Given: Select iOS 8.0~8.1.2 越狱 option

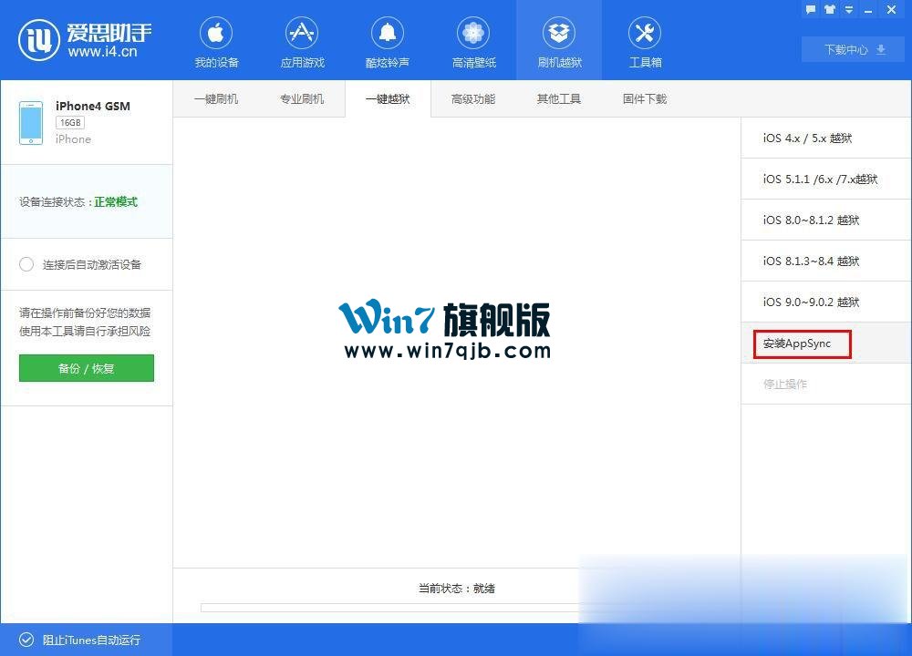Looking at the screenshot, I should [x=826, y=220].
